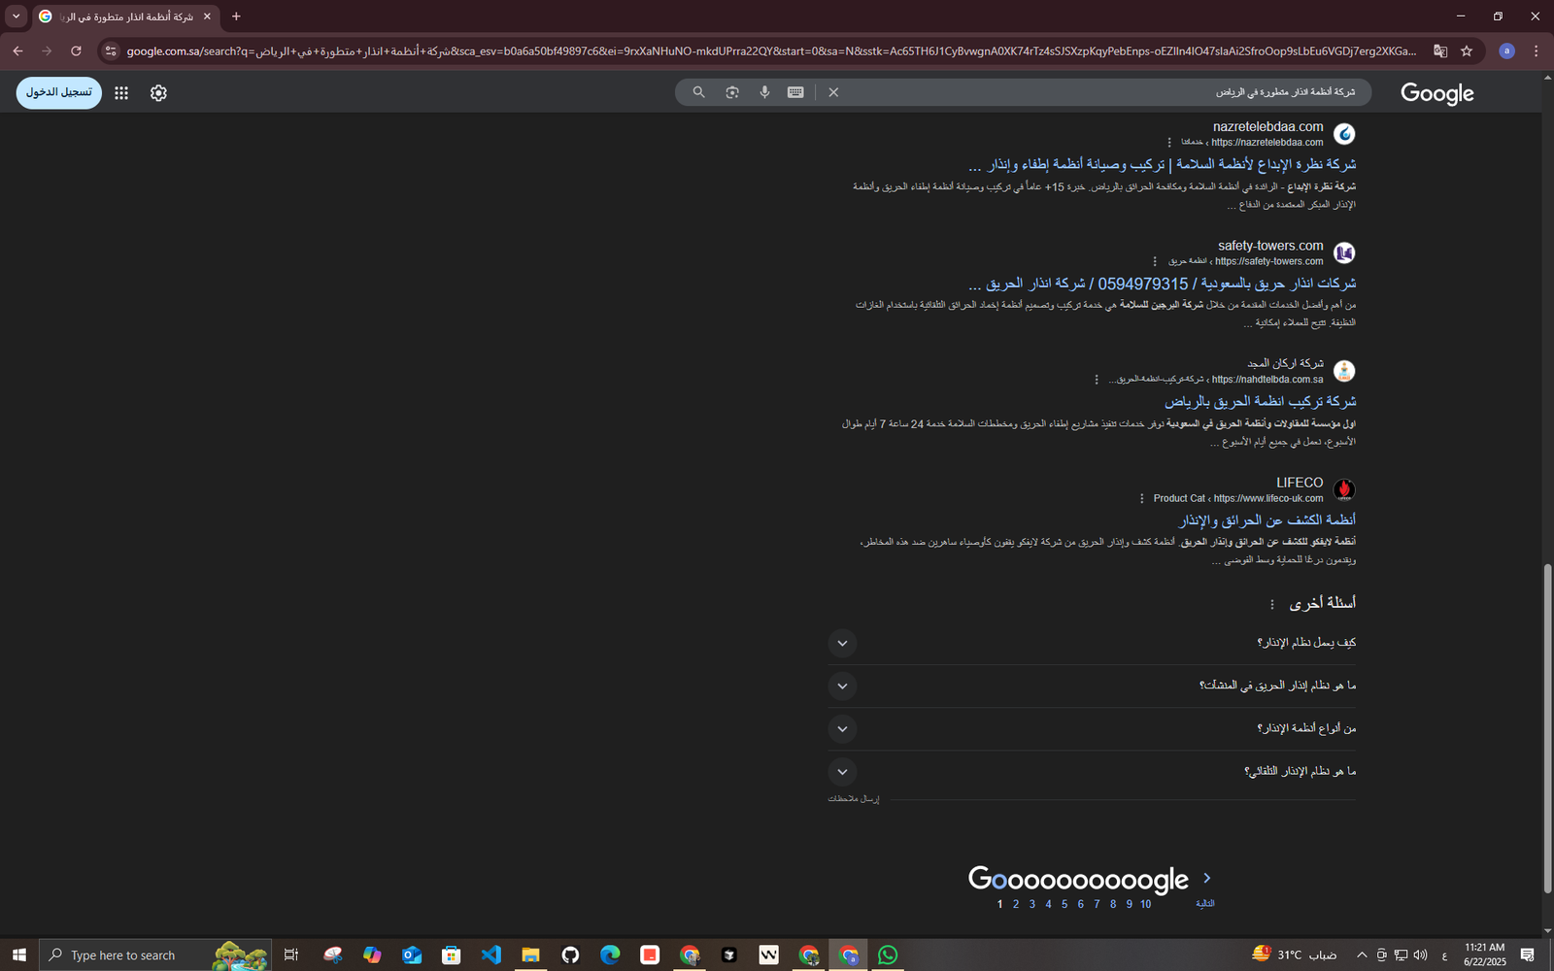Click the nazretelebdaa.com site favicon

(x=1344, y=134)
